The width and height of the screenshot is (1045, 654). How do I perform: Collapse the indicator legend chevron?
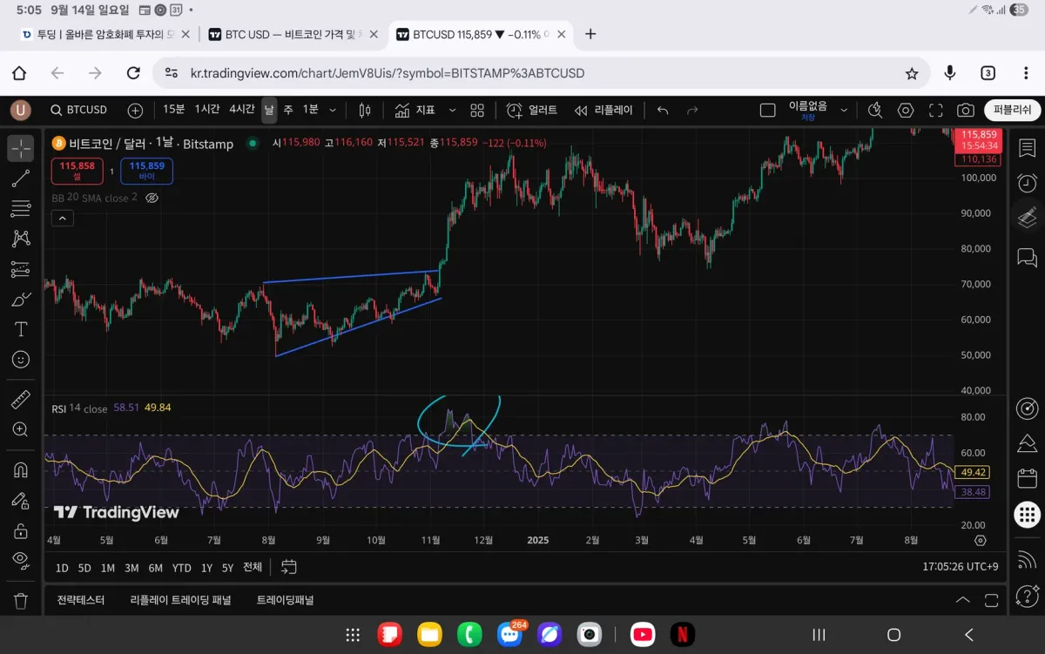62,219
